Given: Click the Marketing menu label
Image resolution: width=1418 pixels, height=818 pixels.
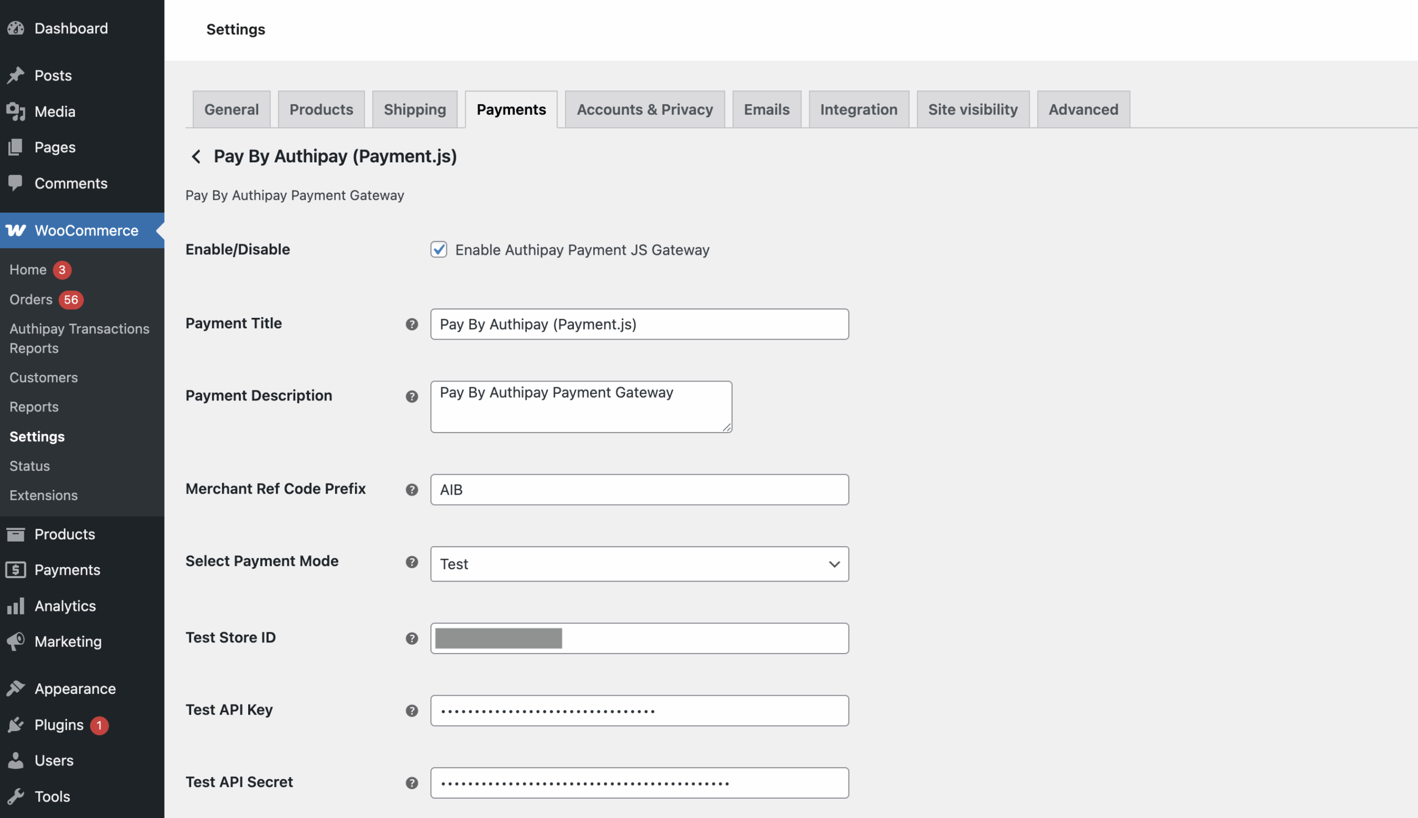Looking at the screenshot, I should (x=68, y=641).
